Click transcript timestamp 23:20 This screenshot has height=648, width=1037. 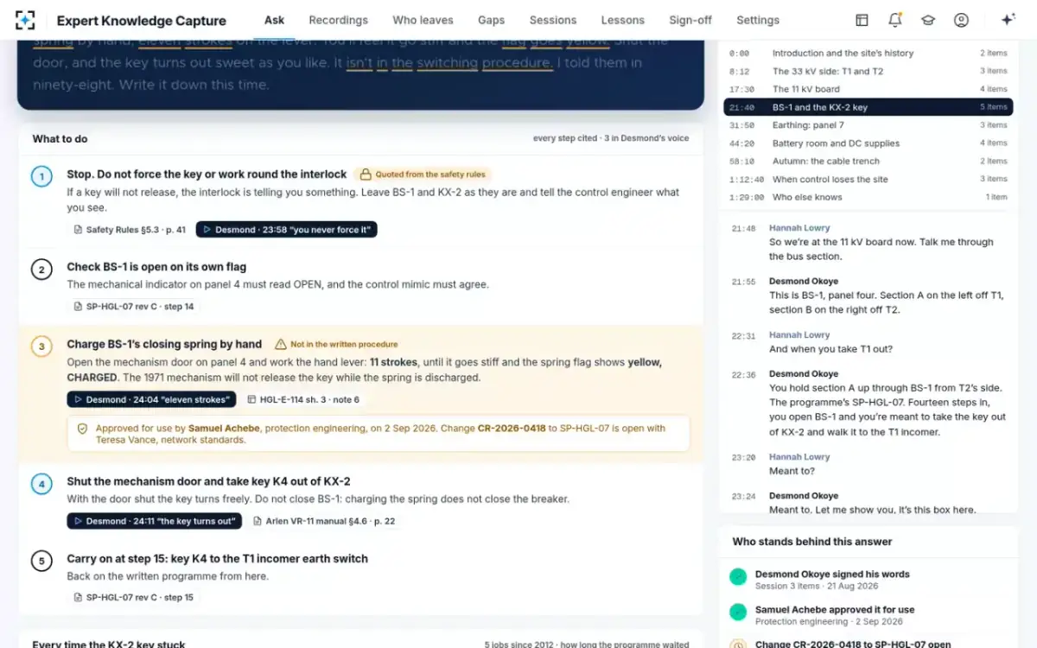(x=743, y=458)
